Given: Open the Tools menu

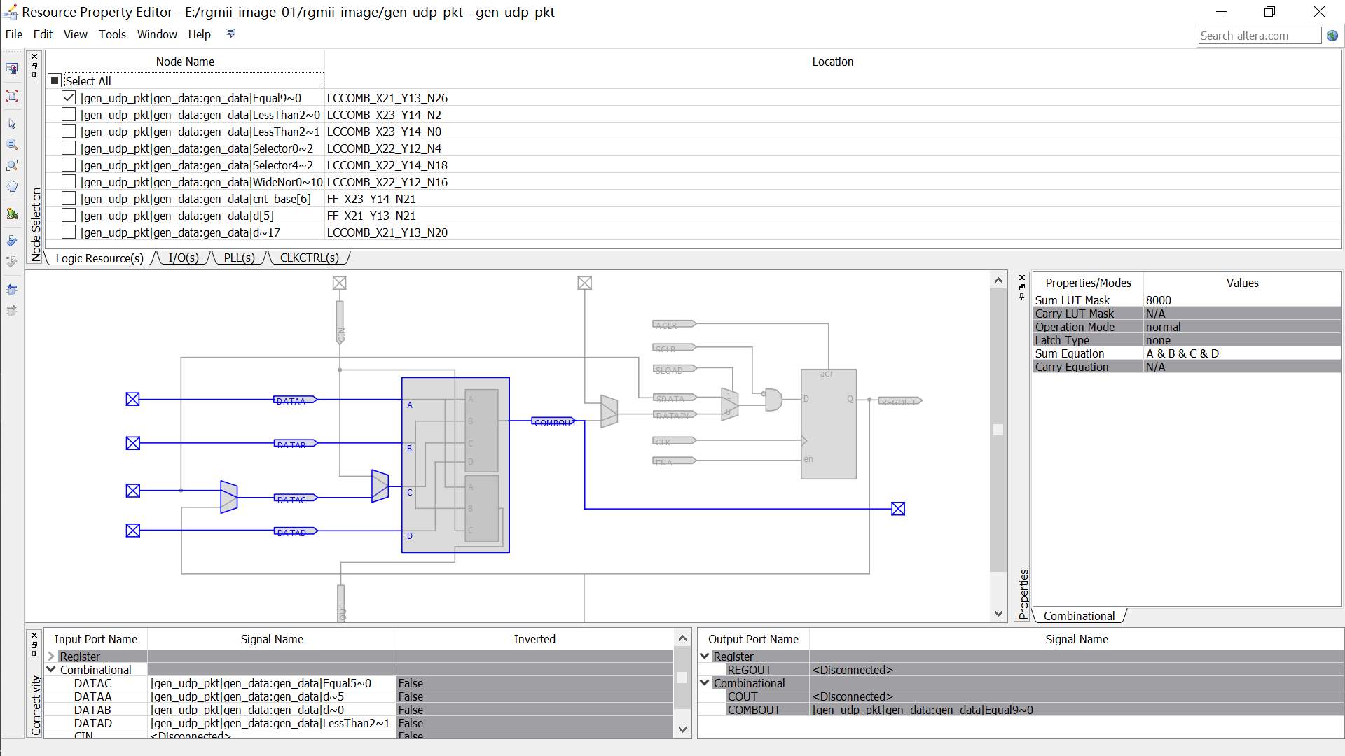Looking at the screenshot, I should (112, 34).
